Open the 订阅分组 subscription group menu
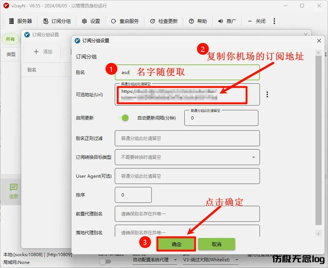 57,21
